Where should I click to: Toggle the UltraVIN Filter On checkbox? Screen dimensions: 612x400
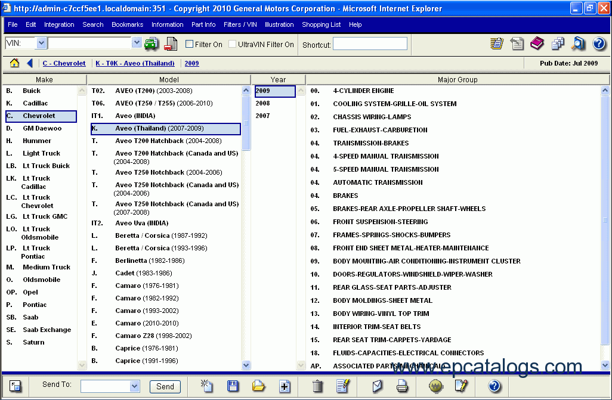(x=232, y=44)
